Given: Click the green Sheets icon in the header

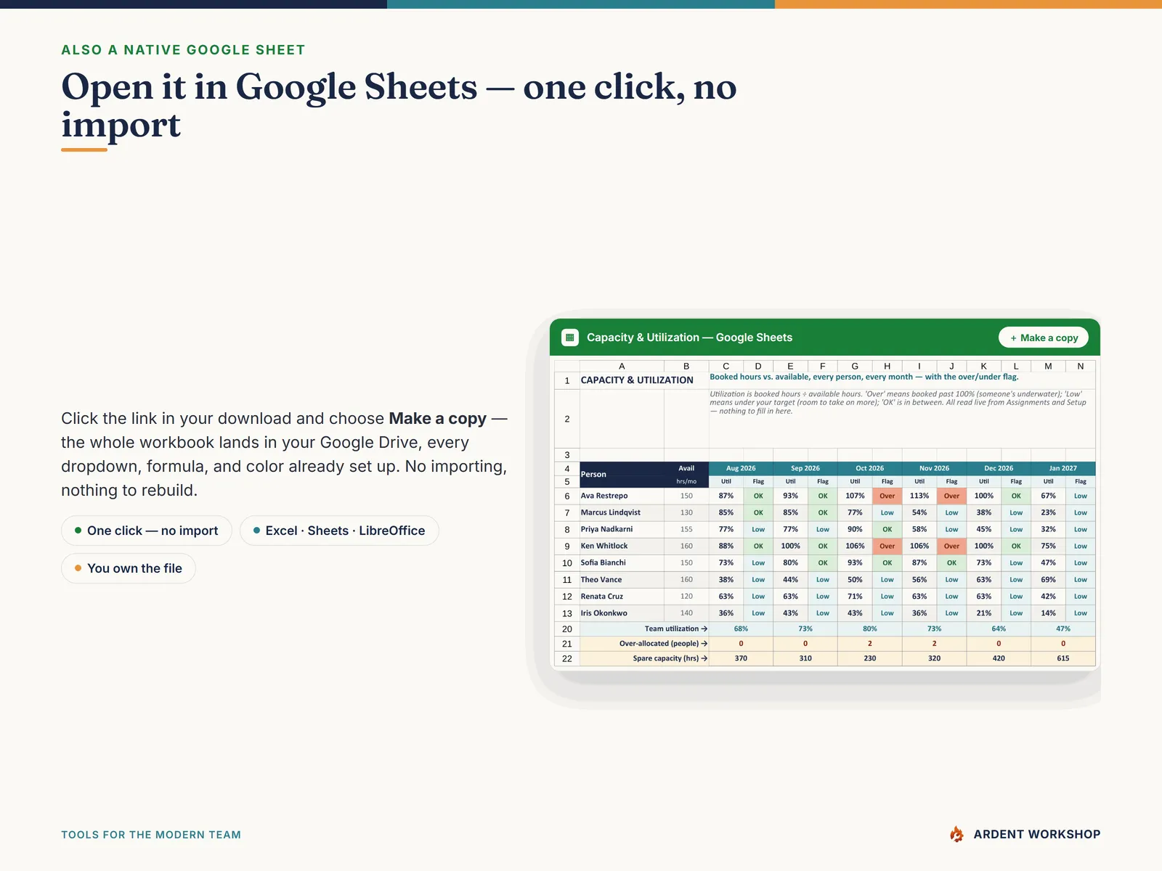Looking at the screenshot, I should tap(570, 338).
